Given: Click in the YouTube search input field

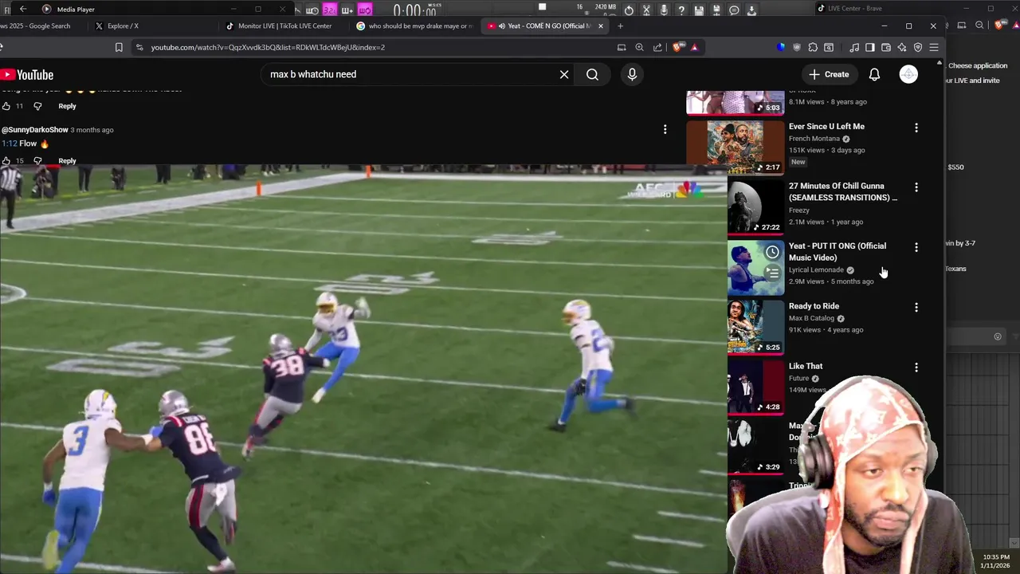Looking at the screenshot, I should [410, 74].
